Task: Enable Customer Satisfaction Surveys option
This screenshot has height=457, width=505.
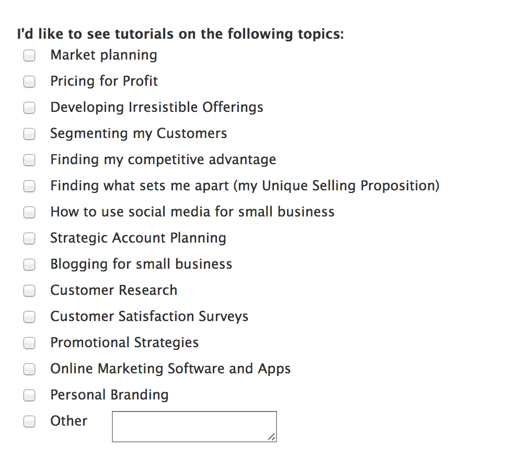Action: (29, 317)
